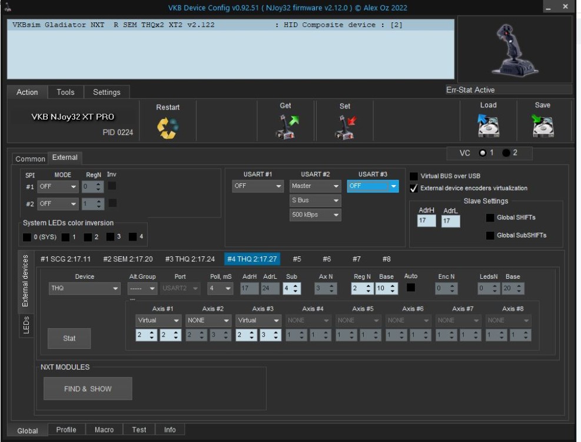The image size is (581, 442).
Task: Enable Virtual BUS over USB checkbox
Action: (414, 176)
